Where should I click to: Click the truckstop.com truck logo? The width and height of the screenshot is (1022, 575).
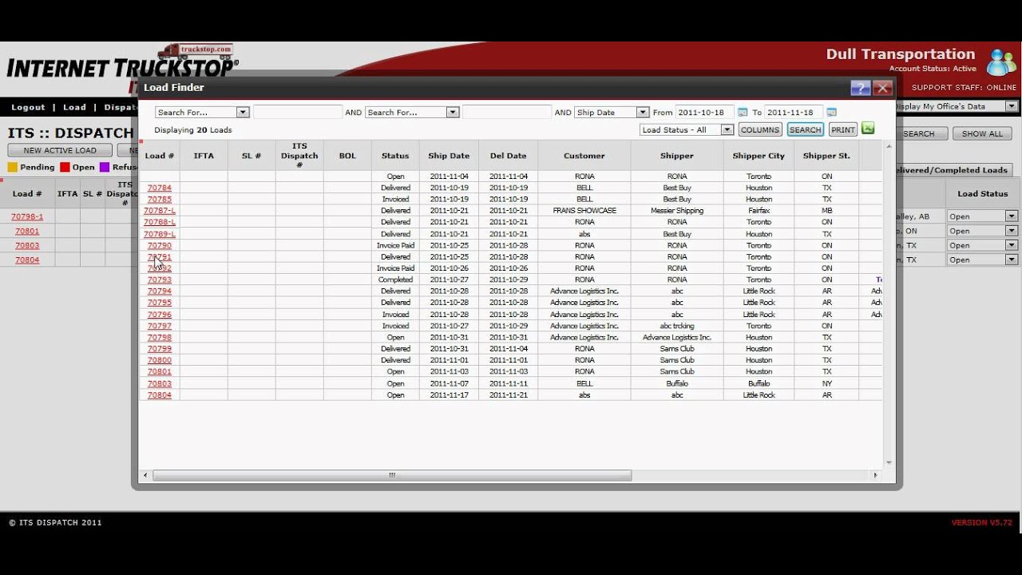(x=195, y=51)
